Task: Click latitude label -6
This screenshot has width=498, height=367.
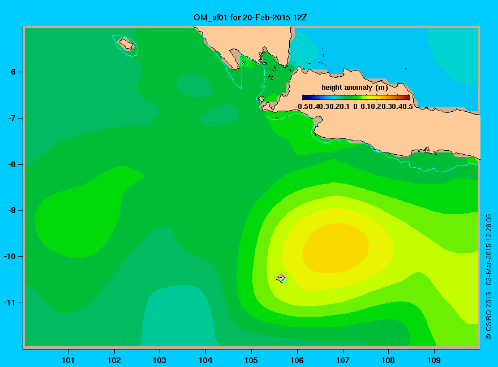Action: tap(12, 72)
